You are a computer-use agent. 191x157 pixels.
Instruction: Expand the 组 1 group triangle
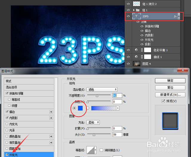pyautogui.click(x=134, y=10)
